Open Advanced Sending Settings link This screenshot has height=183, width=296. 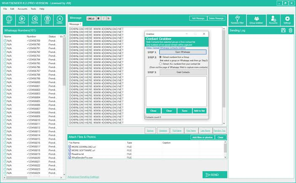point(83,177)
